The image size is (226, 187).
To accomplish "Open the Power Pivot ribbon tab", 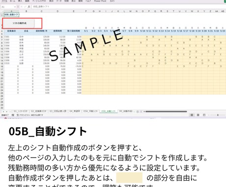I will 100,1.
